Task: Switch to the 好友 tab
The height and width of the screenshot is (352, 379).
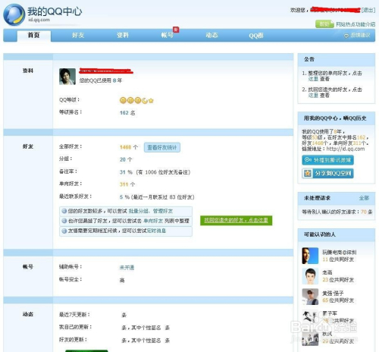Action: click(78, 35)
